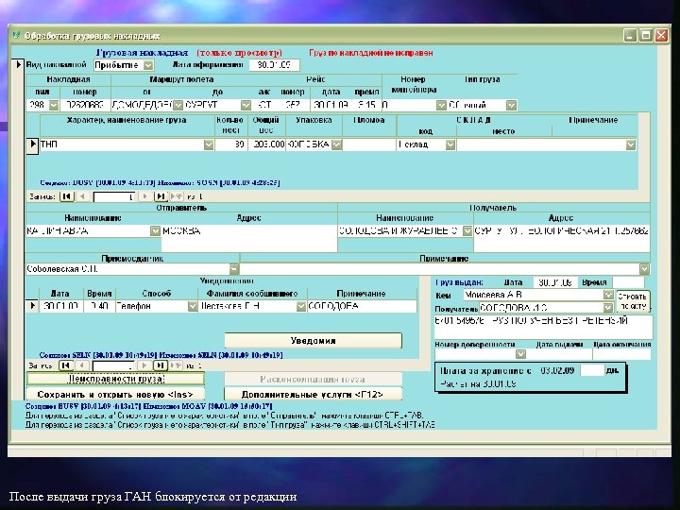Click the Уведомил button

(x=314, y=341)
